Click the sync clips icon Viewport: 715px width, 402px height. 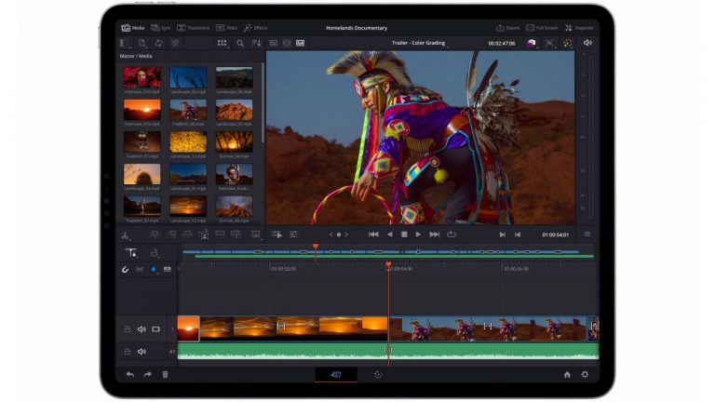click(158, 43)
